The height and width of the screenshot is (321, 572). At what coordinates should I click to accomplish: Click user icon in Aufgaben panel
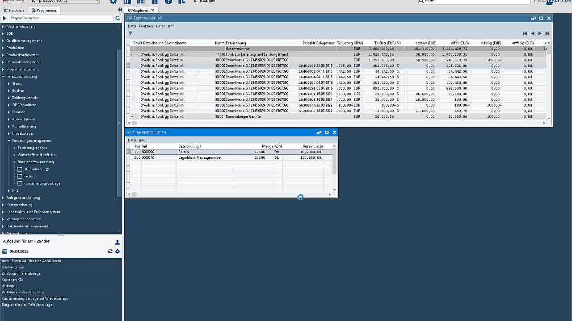click(x=118, y=242)
